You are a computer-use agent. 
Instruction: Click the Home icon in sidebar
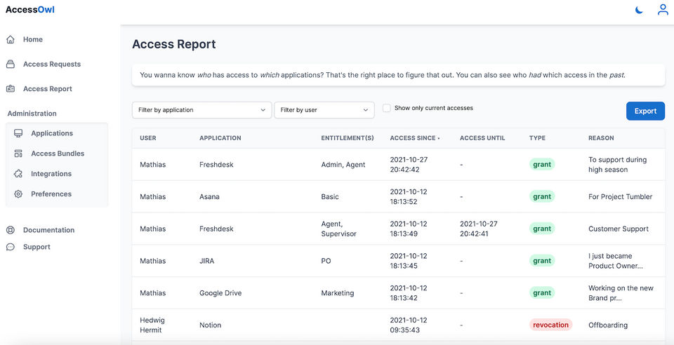pos(11,40)
